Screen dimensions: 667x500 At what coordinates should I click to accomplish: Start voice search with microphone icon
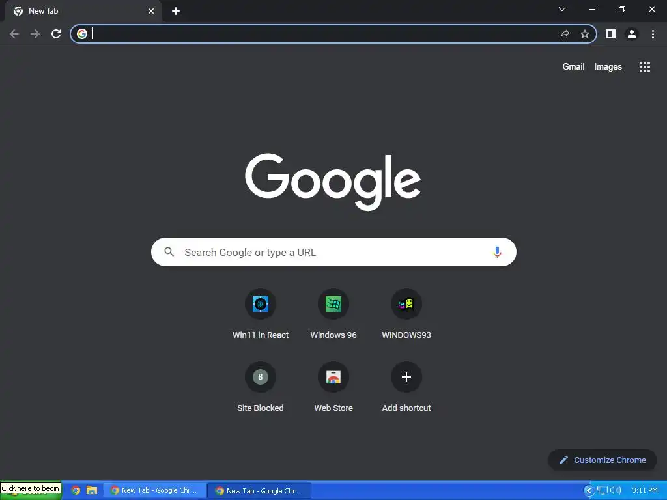click(x=497, y=252)
